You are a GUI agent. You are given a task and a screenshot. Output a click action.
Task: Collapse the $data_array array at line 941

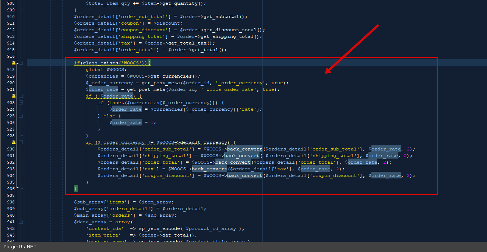tap(21, 222)
